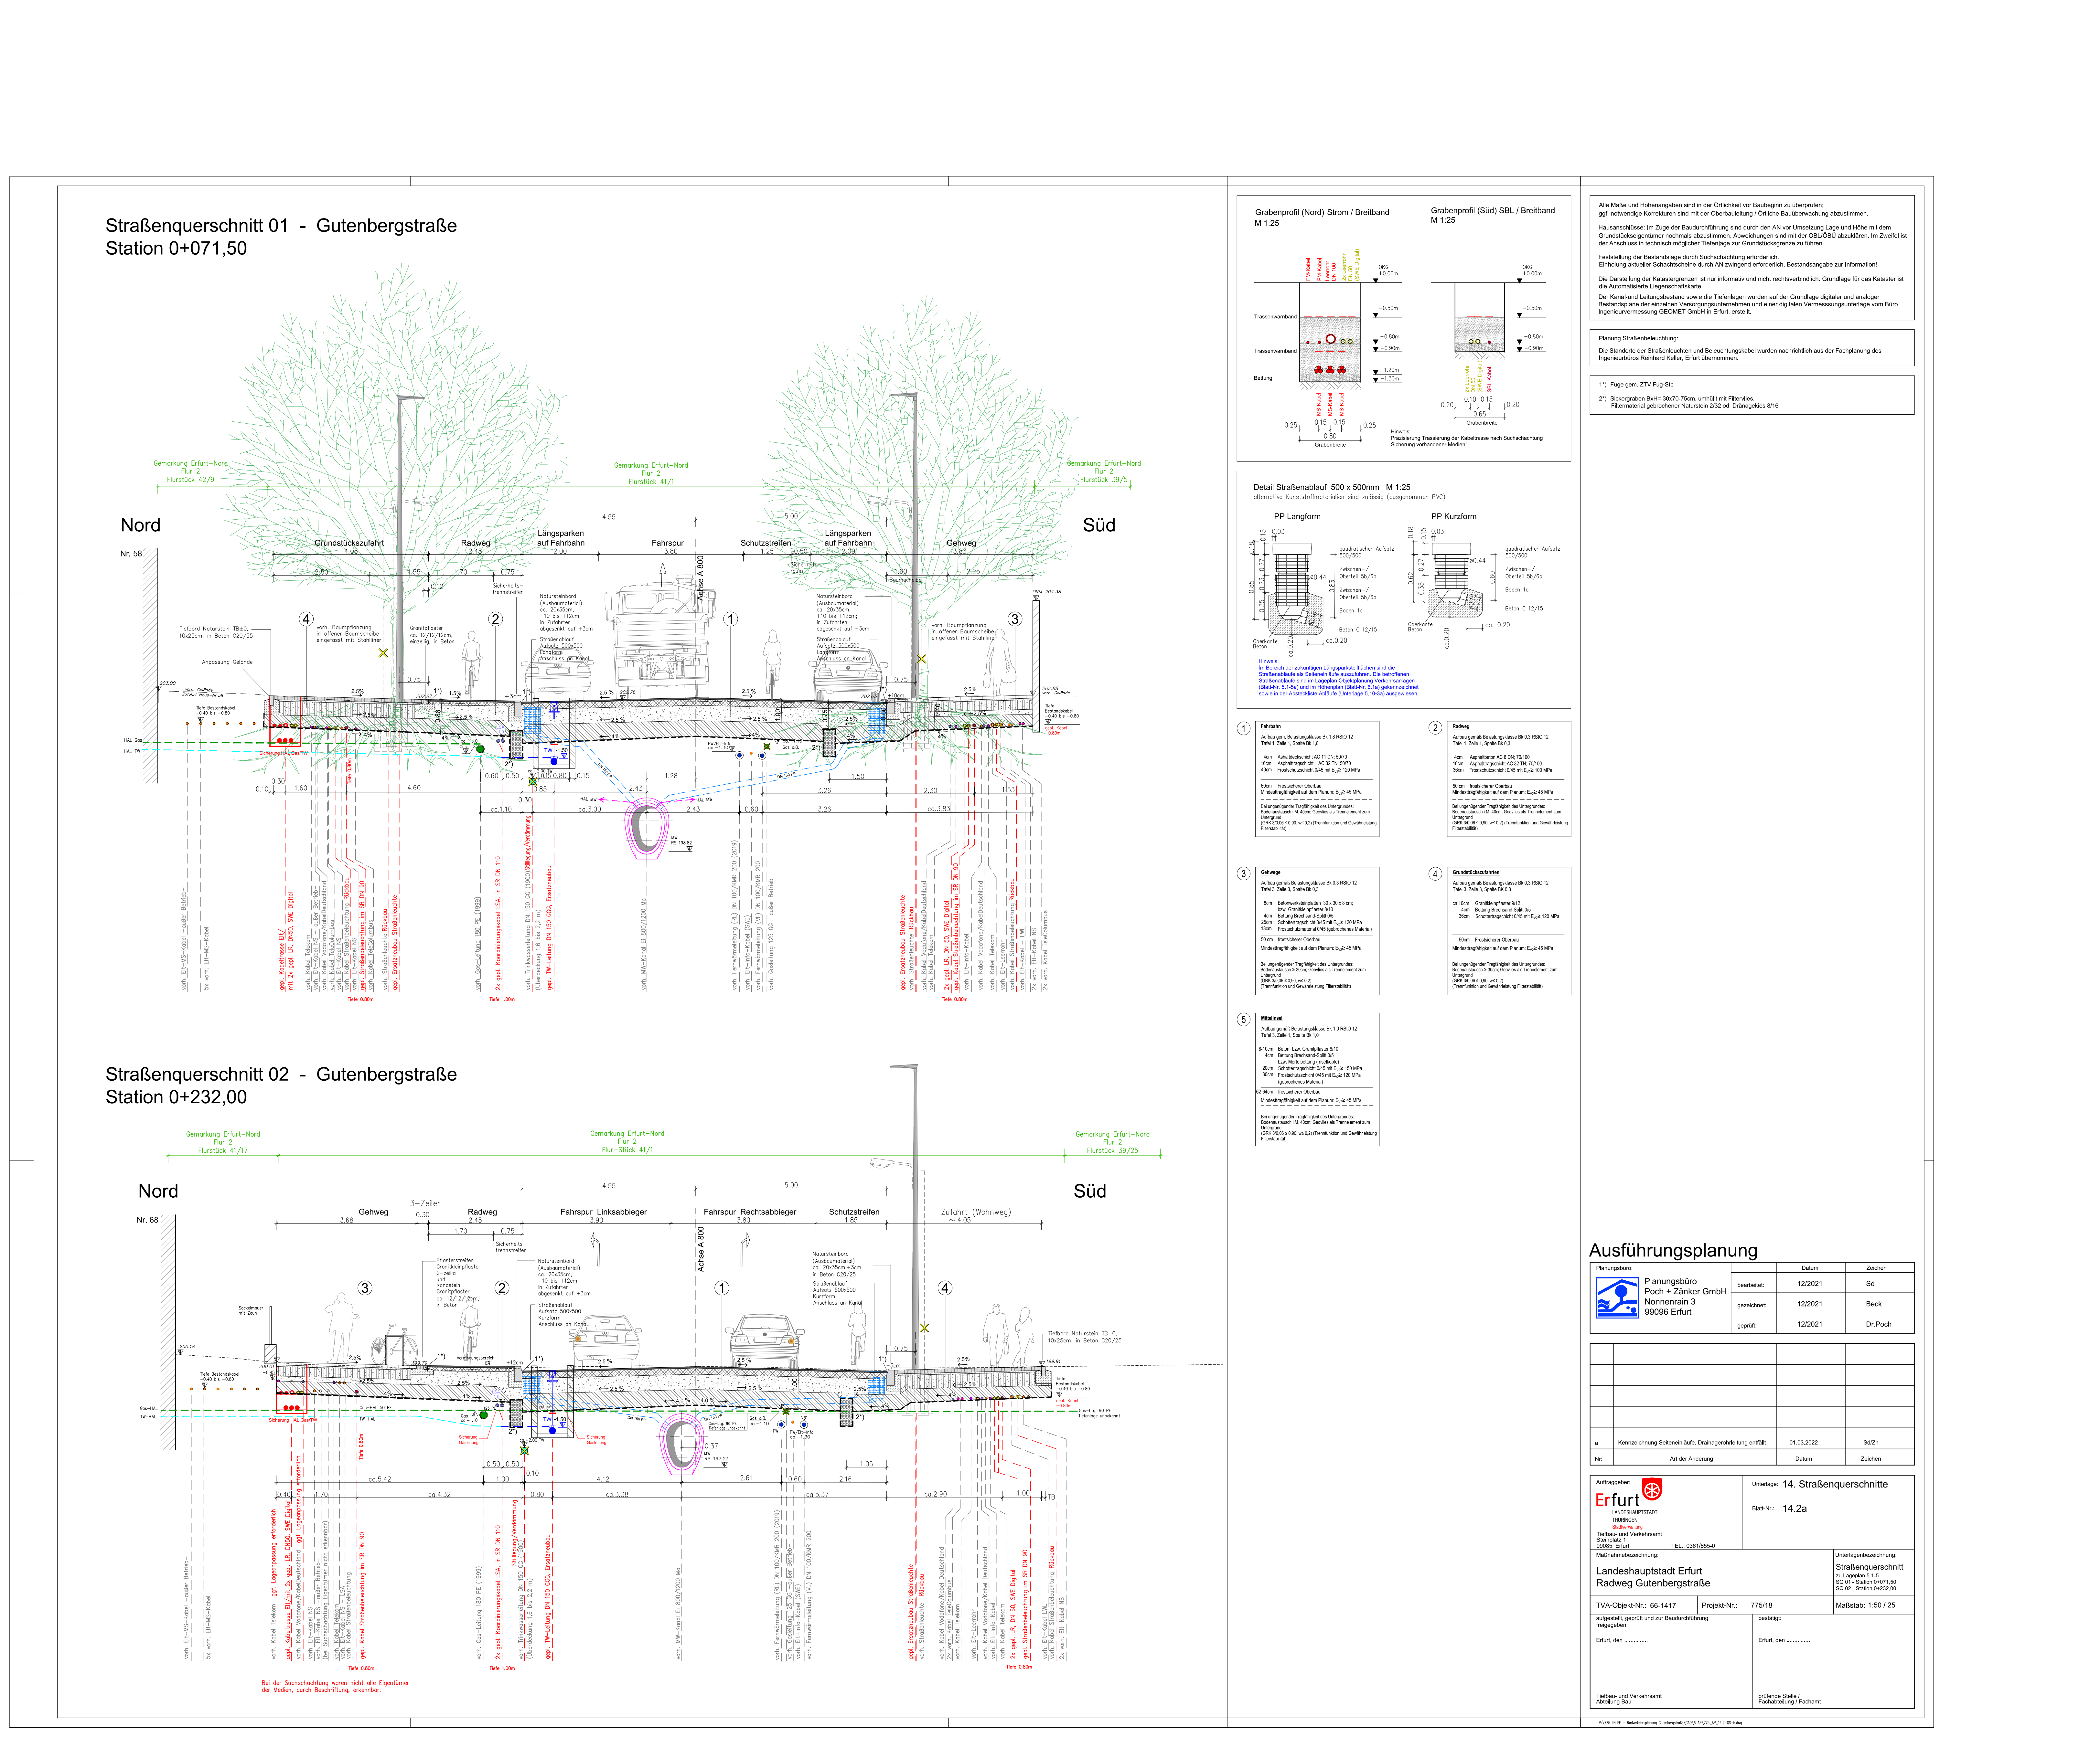This screenshot has width=2100, height=1737.
Task: Click house label 'Nr. 68'
Action: point(147,1220)
